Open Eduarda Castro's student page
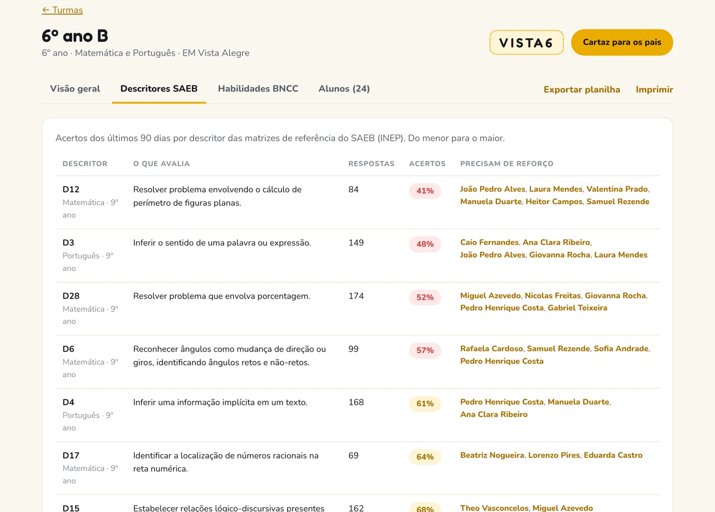 (x=613, y=455)
